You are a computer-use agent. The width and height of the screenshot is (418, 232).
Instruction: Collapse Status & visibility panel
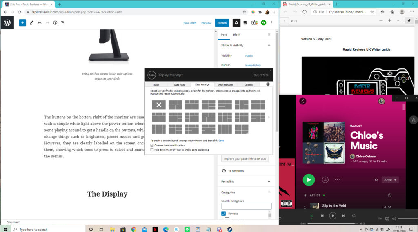pyautogui.click(x=269, y=45)
